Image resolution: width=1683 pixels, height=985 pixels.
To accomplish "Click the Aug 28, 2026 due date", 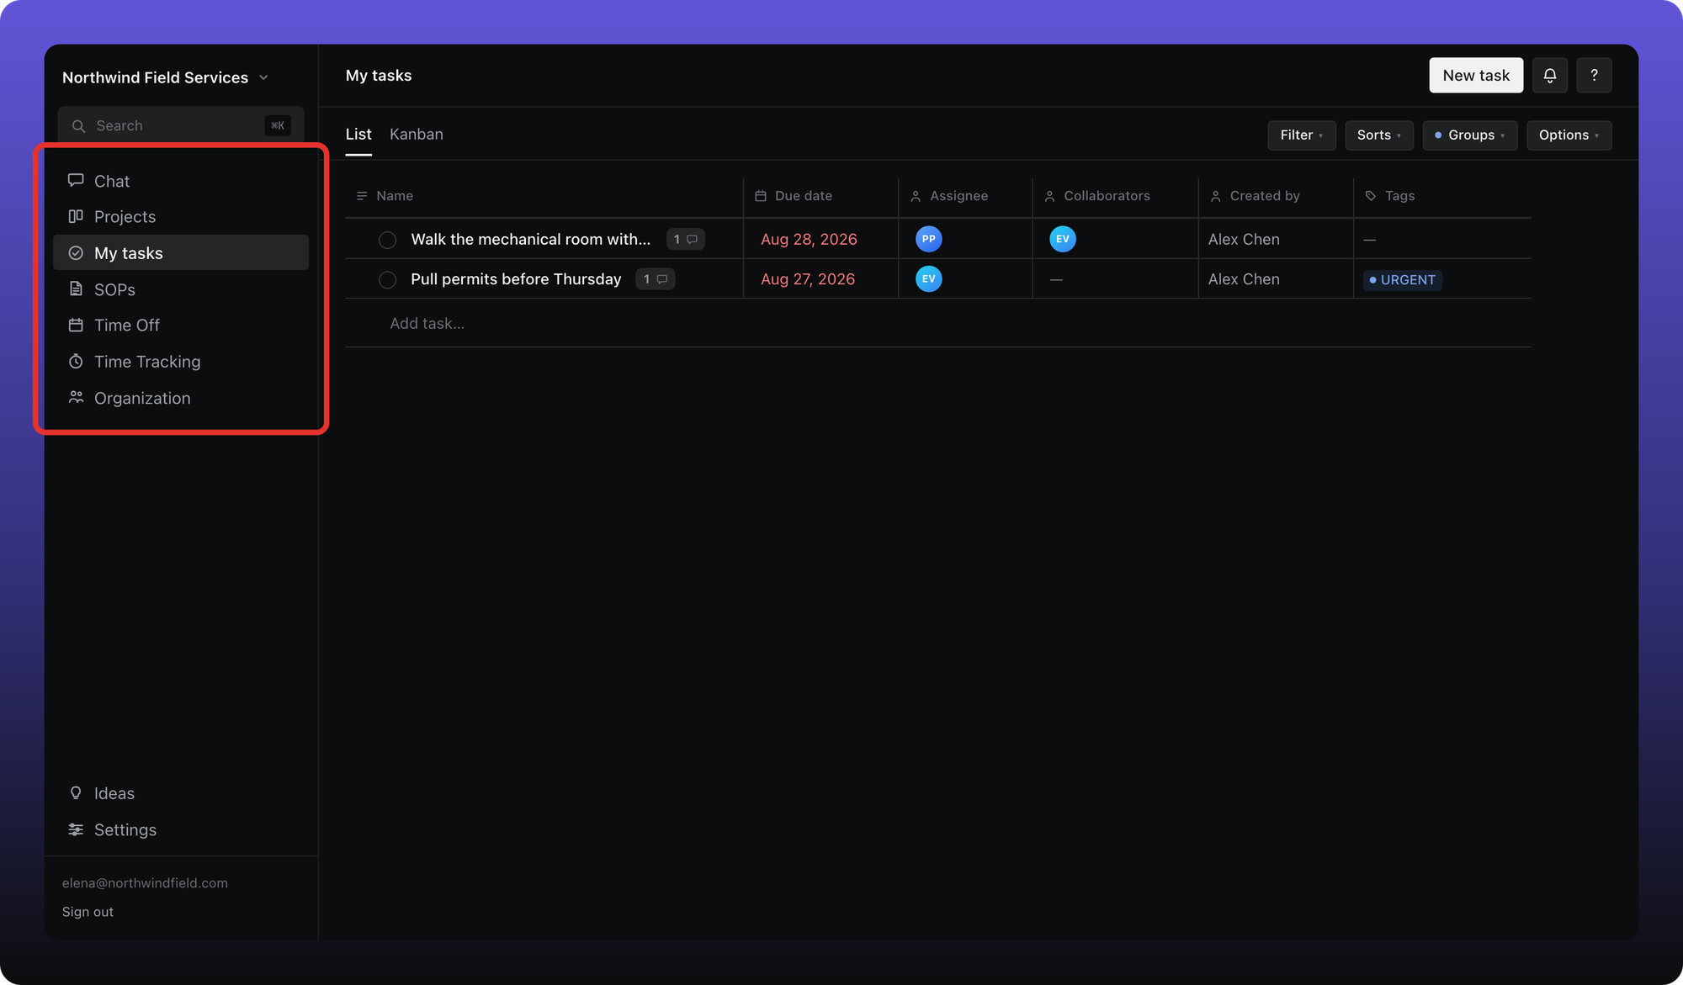I will [x=809, y=240].
